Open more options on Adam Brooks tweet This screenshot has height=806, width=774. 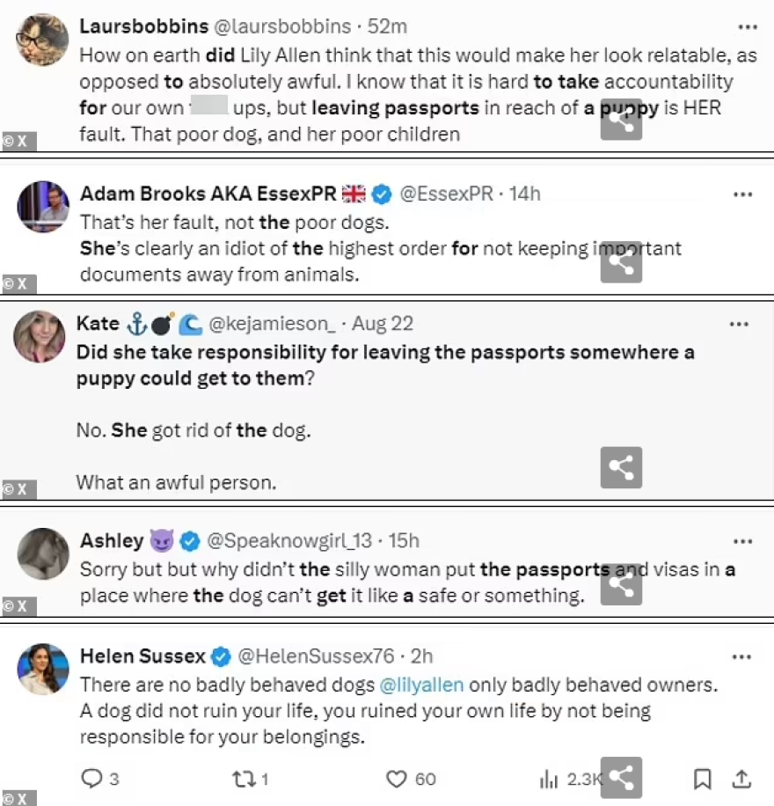(x=743, y=194)
